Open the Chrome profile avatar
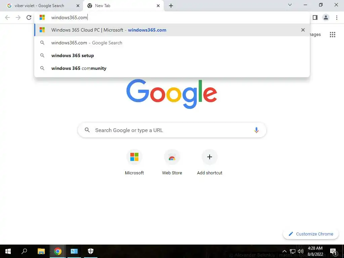Screen dimensions: 344x258 point(326,17)
